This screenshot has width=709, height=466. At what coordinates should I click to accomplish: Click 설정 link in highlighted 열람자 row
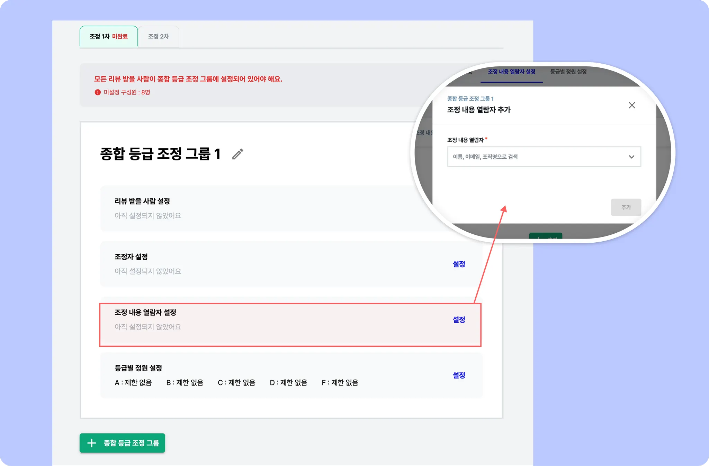point(459,320)
